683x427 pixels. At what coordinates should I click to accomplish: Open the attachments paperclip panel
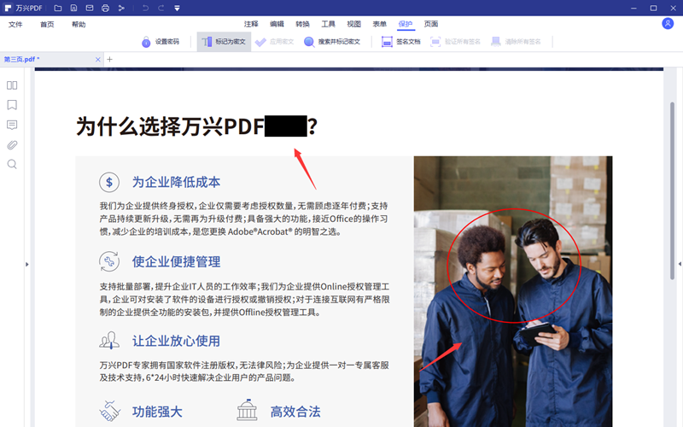[12, 144]
